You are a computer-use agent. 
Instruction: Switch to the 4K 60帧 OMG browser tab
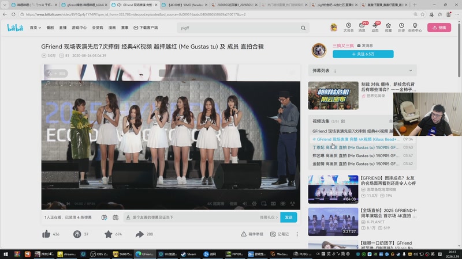point(184,5)
